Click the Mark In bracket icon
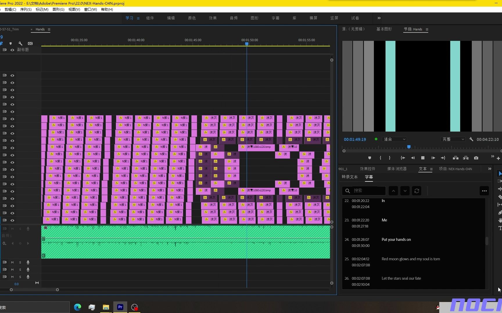 coord(380,158)
